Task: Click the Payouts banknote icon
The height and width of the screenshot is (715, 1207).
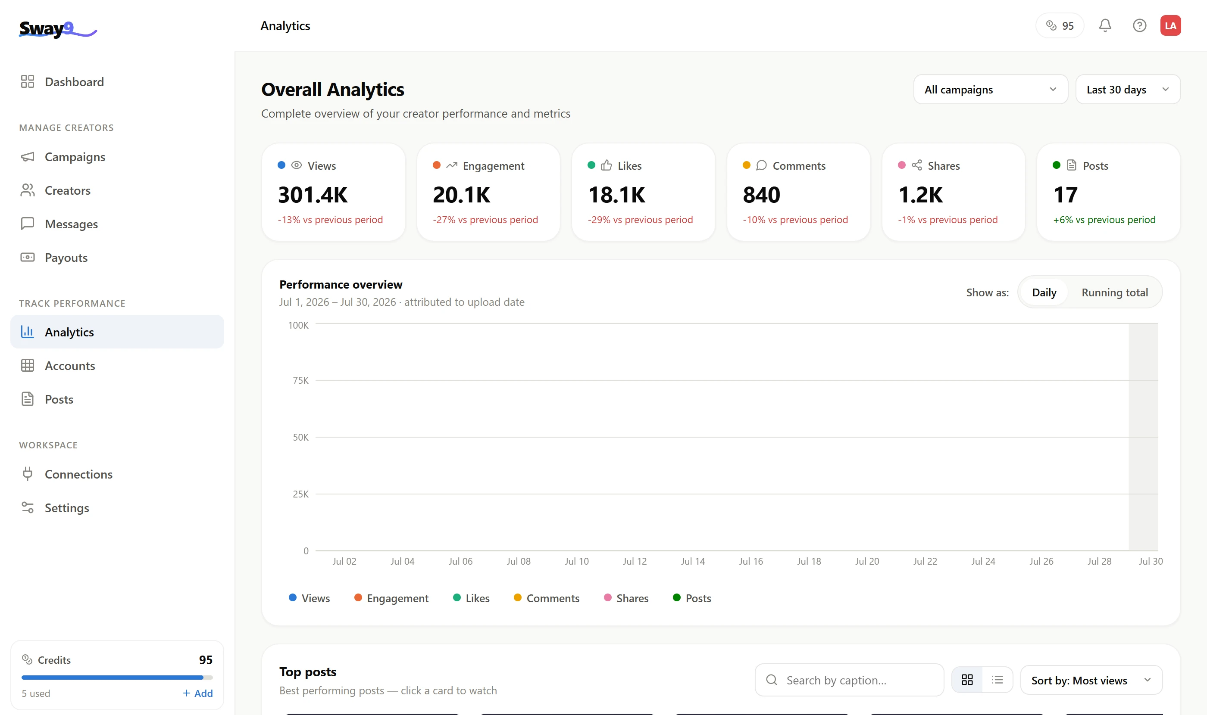Action: [28, 257]
